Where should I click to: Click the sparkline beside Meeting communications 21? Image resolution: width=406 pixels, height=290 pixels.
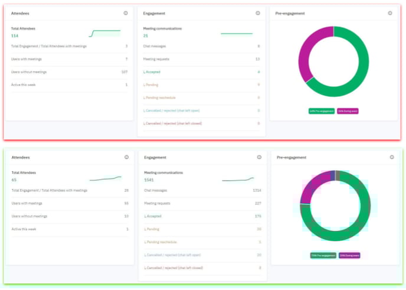click(237, 34)
